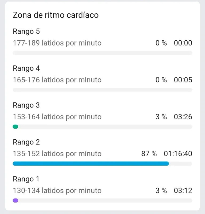Tap the 87 % percentage value

click(149, 154)
